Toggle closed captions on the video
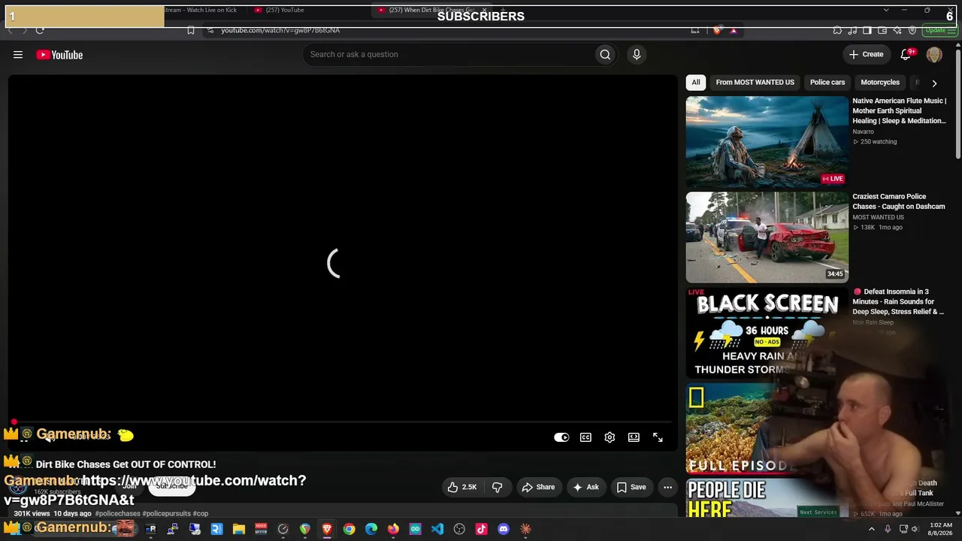 click(x=585, y=437)
